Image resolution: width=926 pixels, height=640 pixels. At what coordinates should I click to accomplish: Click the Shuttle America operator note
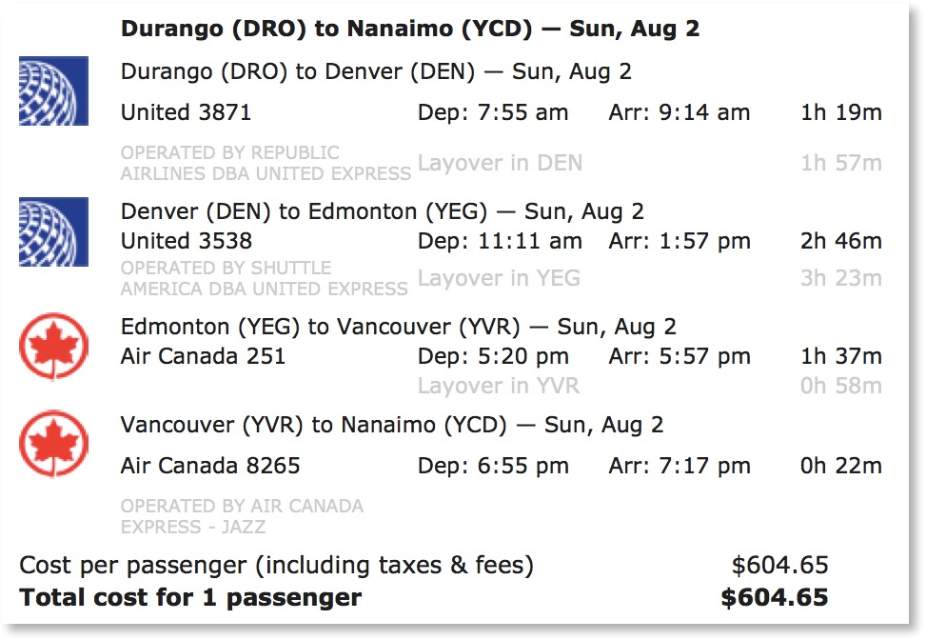pos(264,278)
